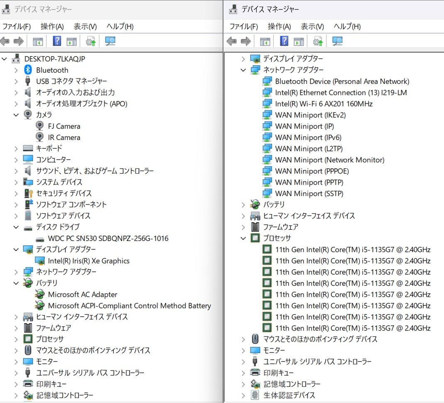Collapse the カメラ category in the left window
Viewport: 444px width, 403px height.
click(x=16, y=115)
